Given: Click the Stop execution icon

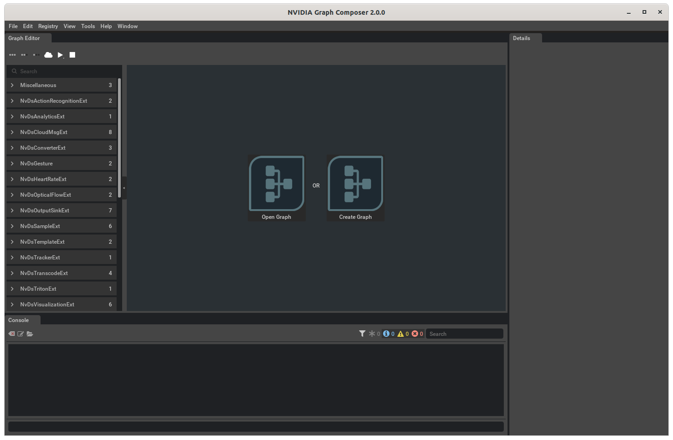Looking at the screenshot, I should coord(72,55).
